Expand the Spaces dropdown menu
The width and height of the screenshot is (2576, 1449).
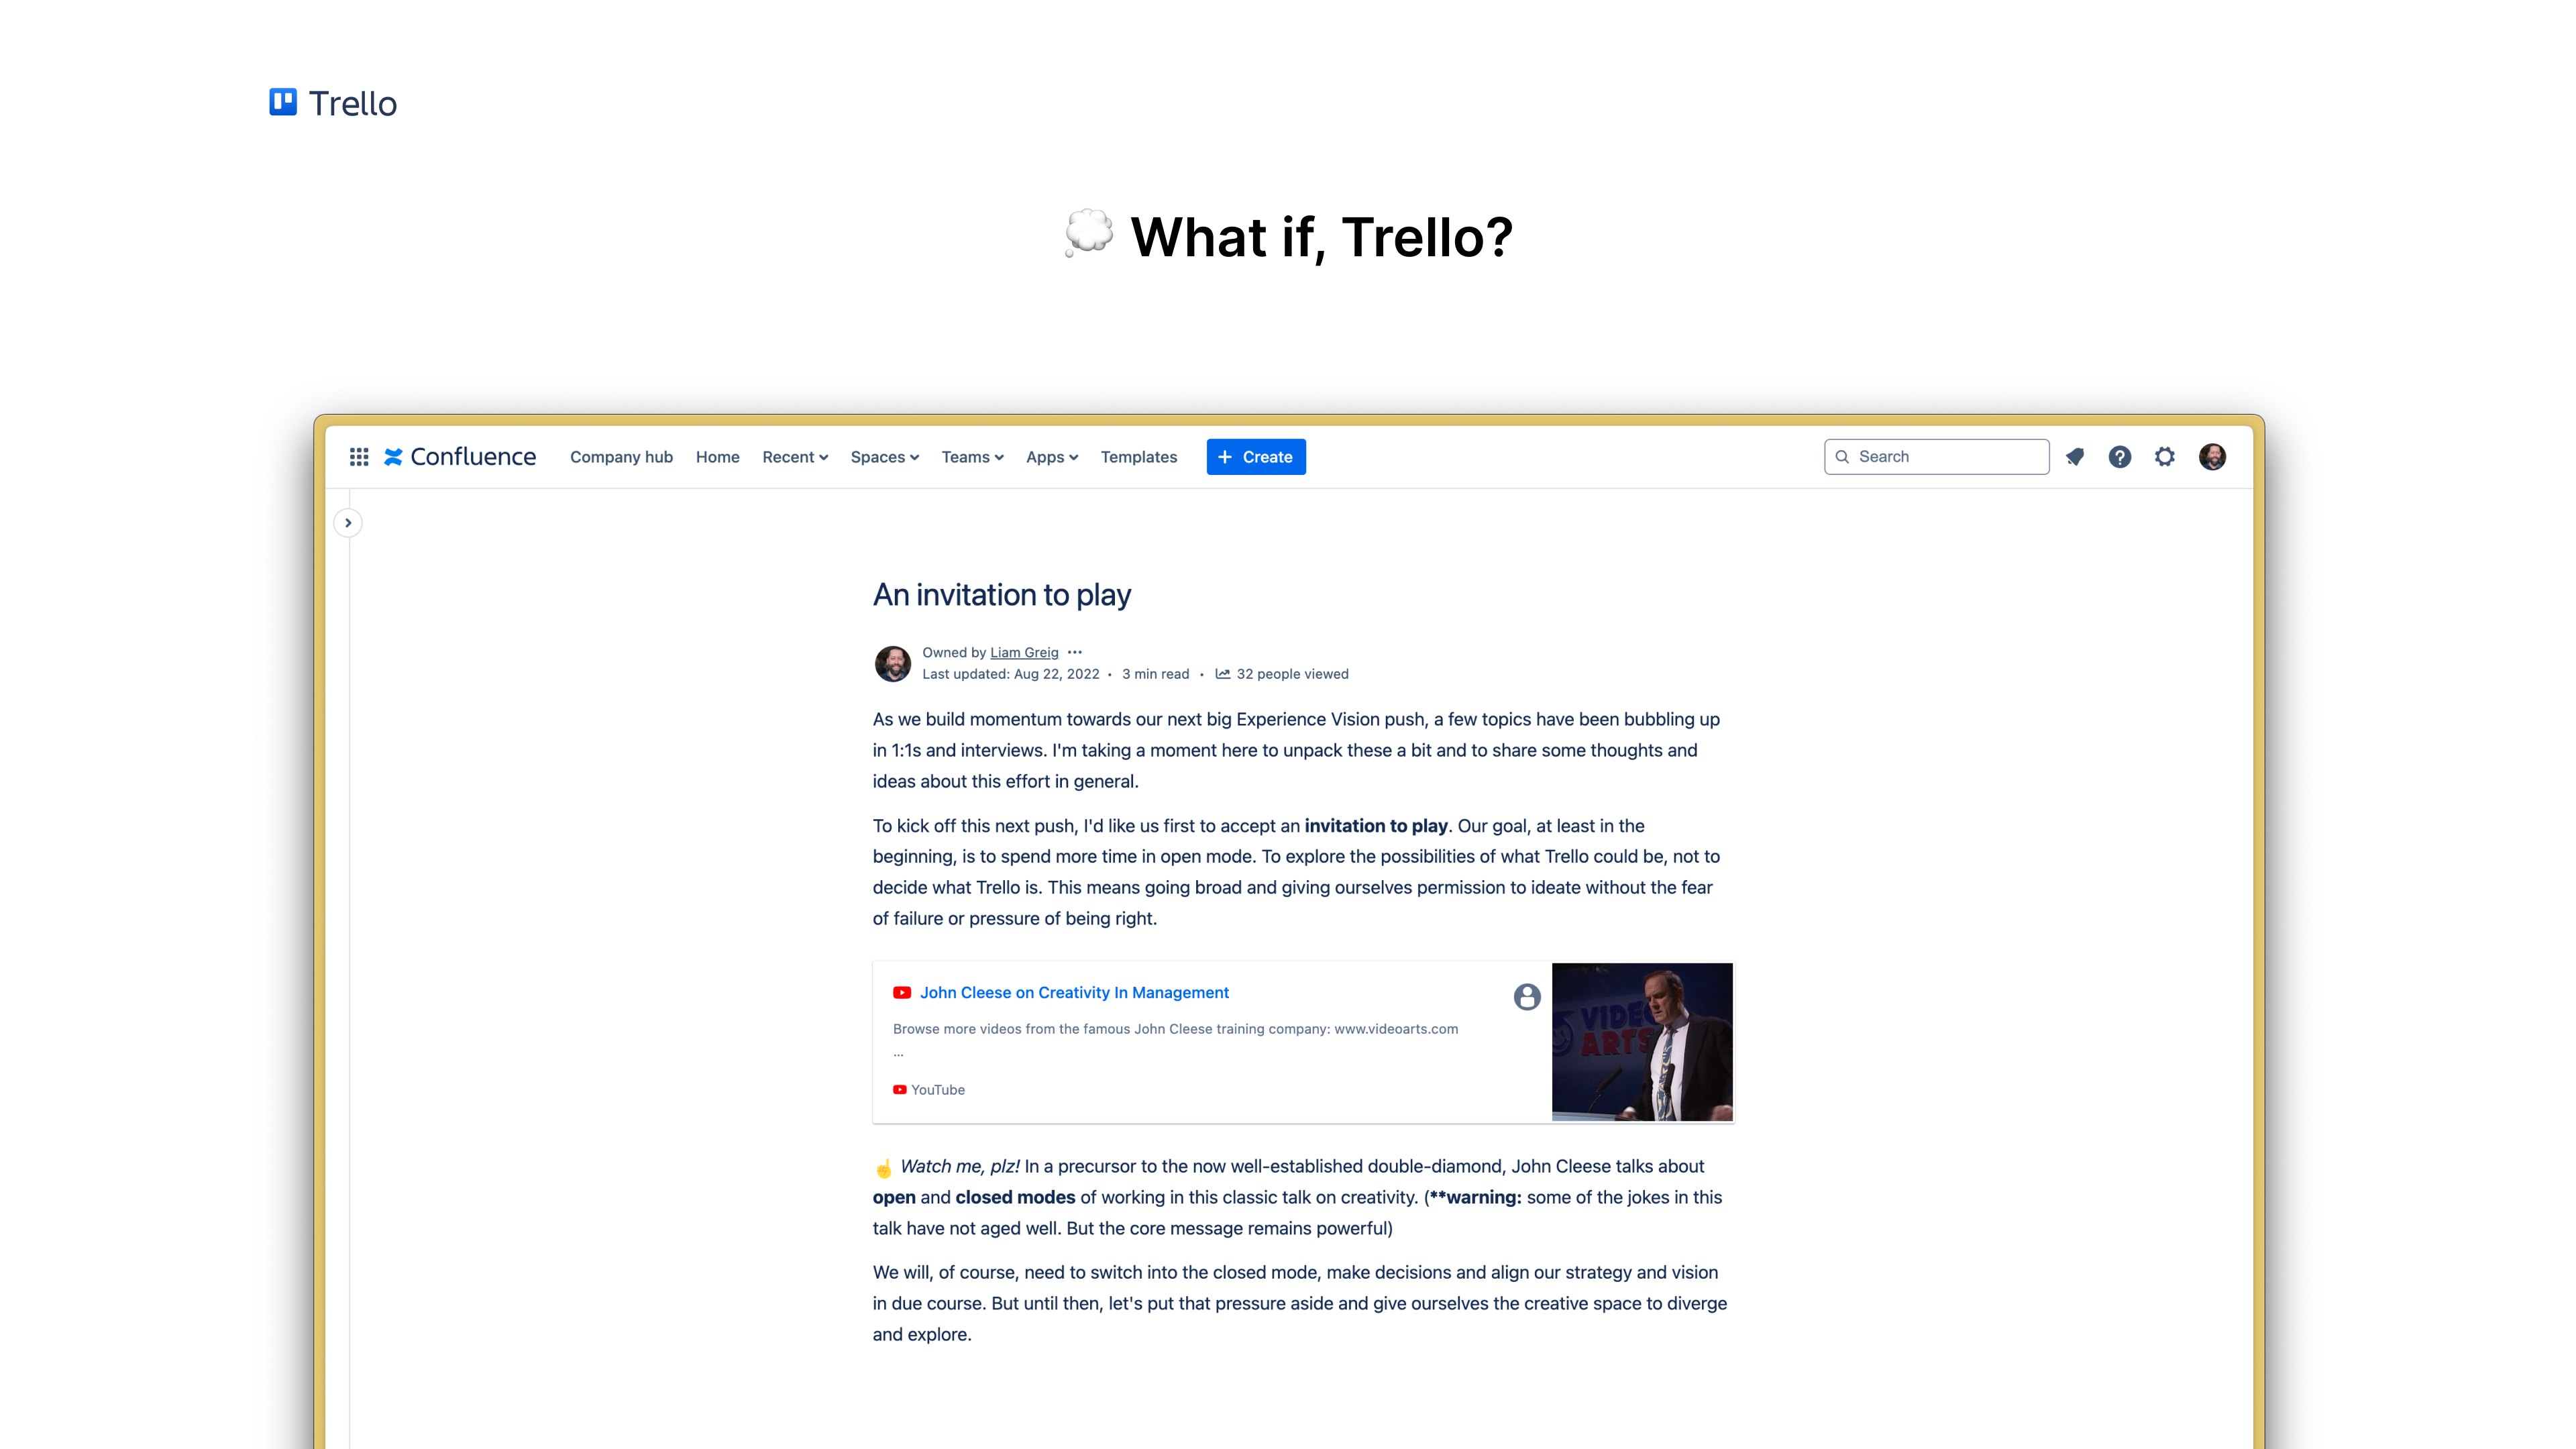[x=883, y=456]
